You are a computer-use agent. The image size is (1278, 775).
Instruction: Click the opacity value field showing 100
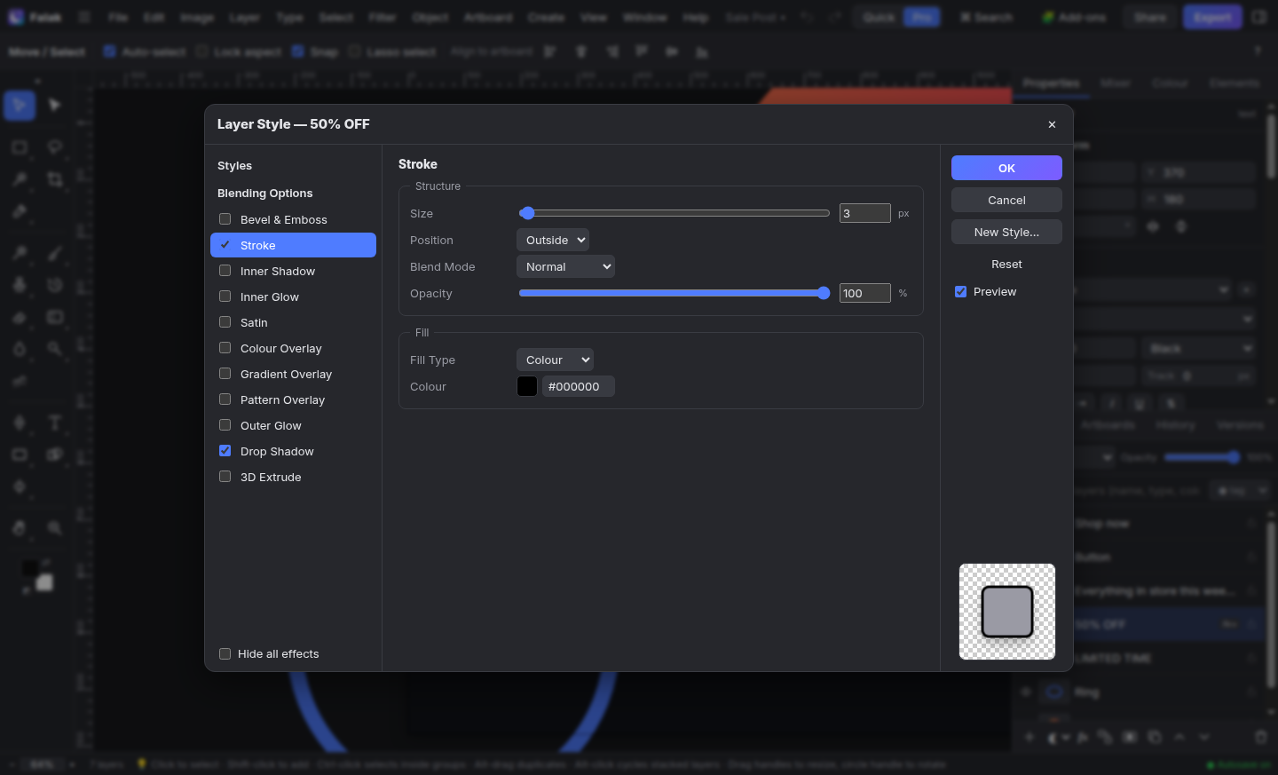click(865, 293)
